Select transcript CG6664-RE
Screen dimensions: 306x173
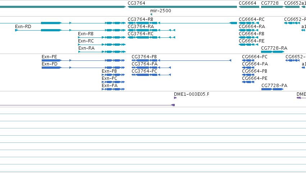click(x=248, y=45)
